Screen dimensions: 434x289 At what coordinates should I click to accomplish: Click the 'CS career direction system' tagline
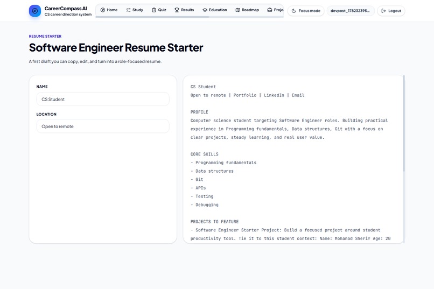click(68, 15)
